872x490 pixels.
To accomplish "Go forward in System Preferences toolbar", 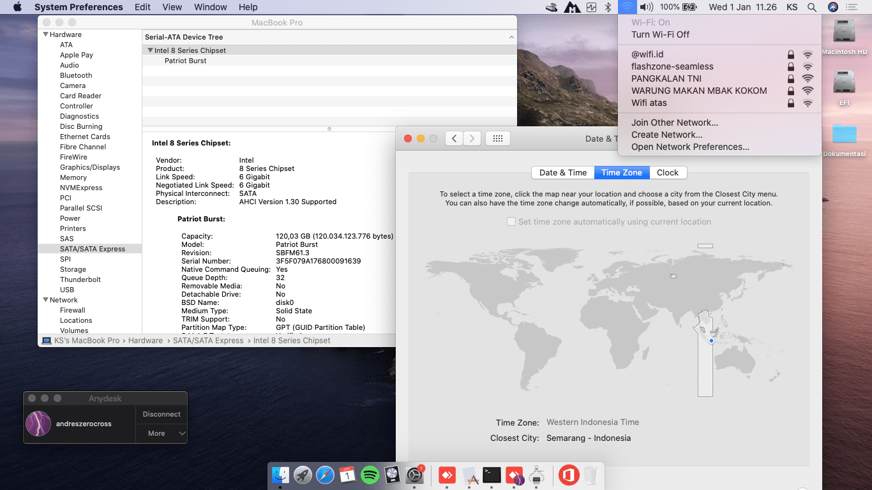I will click(x=472, y=138).
